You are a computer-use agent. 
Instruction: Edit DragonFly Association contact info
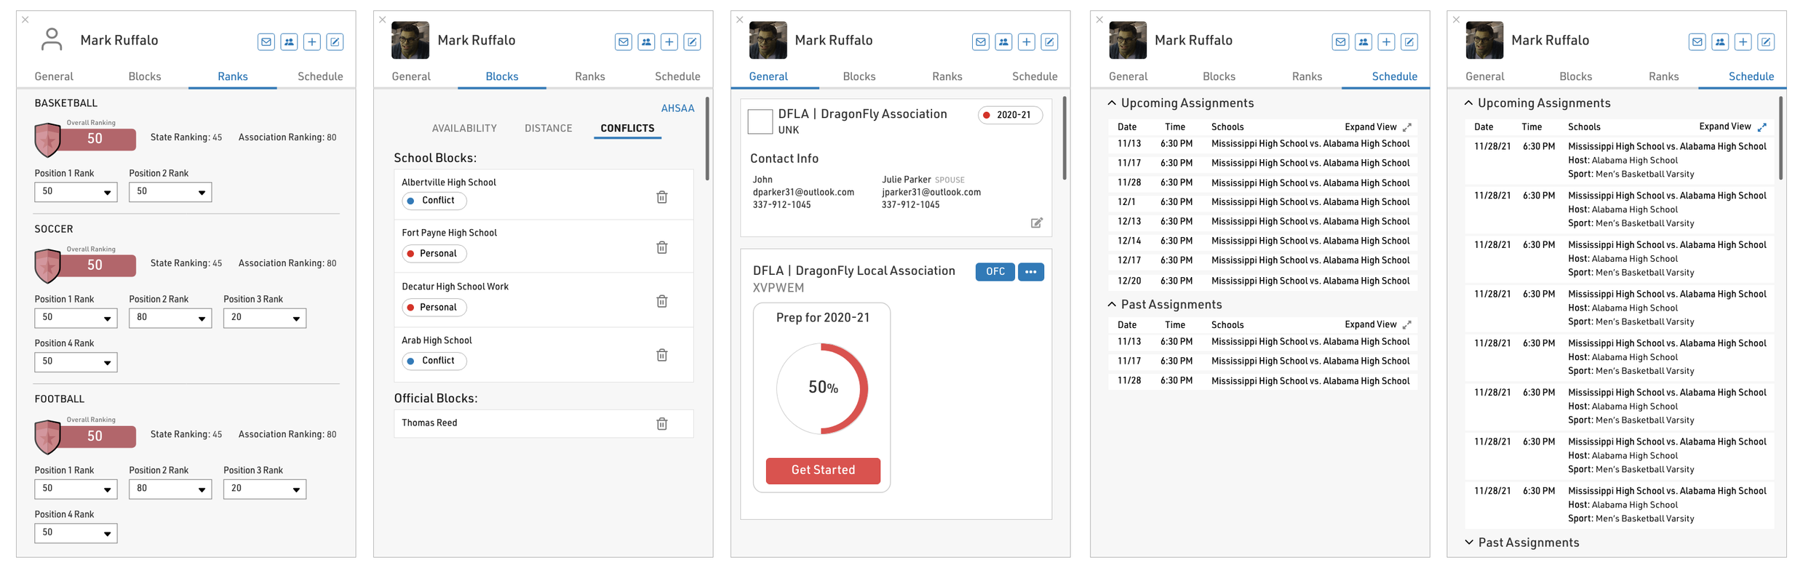1036,223
